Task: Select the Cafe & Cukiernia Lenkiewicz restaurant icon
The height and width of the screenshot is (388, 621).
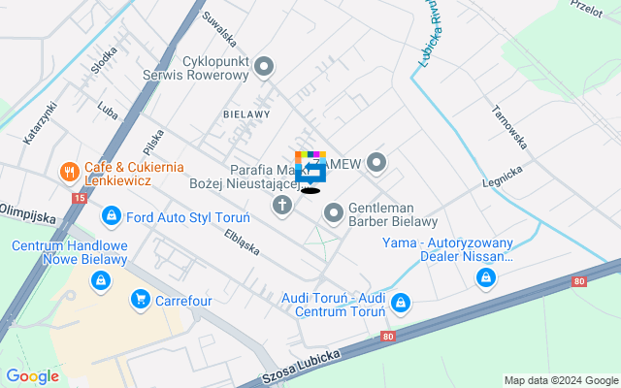Action: [x=70, y=173]
